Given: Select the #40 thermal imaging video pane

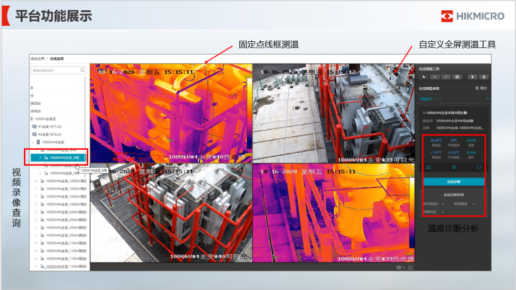Looking at the screenshot, I should coord(171,113).
